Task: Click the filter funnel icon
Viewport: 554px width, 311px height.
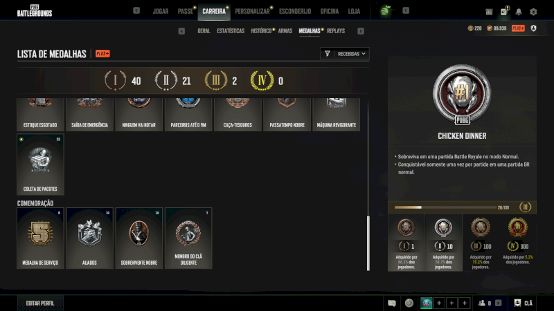Action: click(328, 54)
